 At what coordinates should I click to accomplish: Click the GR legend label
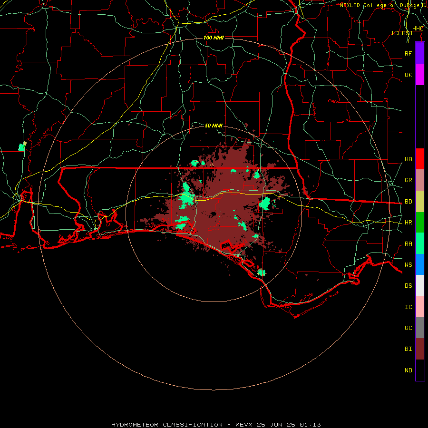(x=408, y=180)
